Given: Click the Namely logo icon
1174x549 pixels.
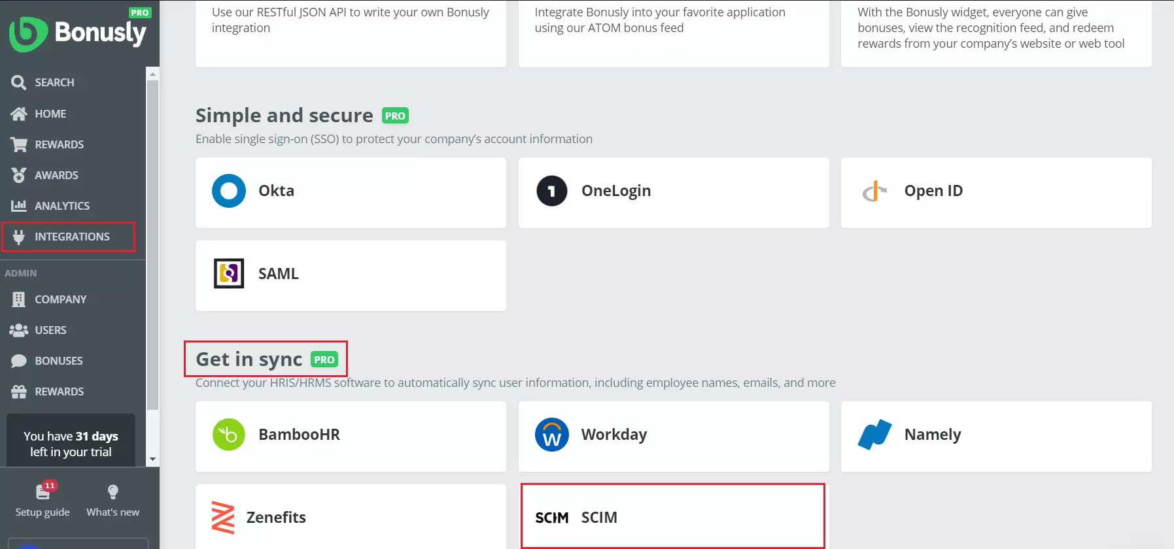Looking at the screenshot, I should [875, 435].
